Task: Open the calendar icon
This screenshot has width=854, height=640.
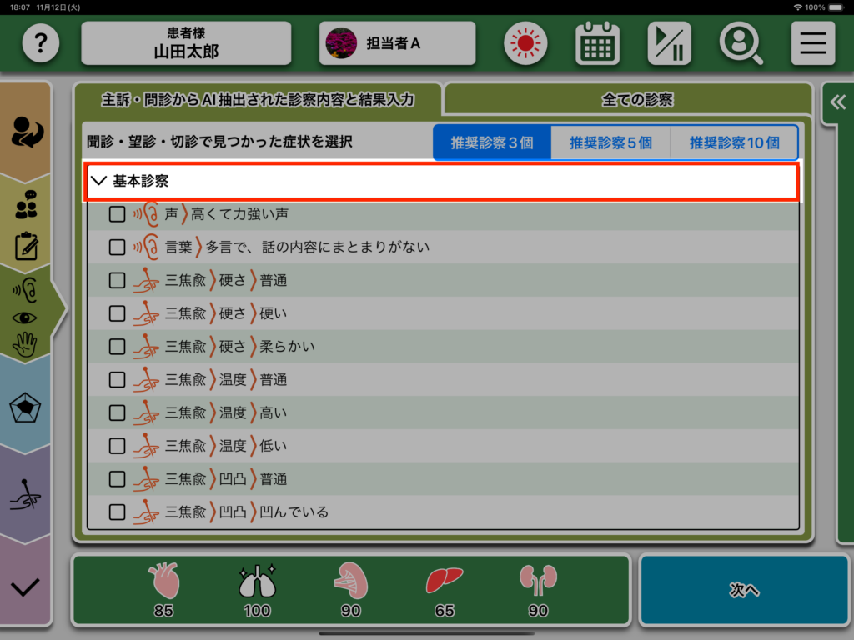Action: point(597,43)
